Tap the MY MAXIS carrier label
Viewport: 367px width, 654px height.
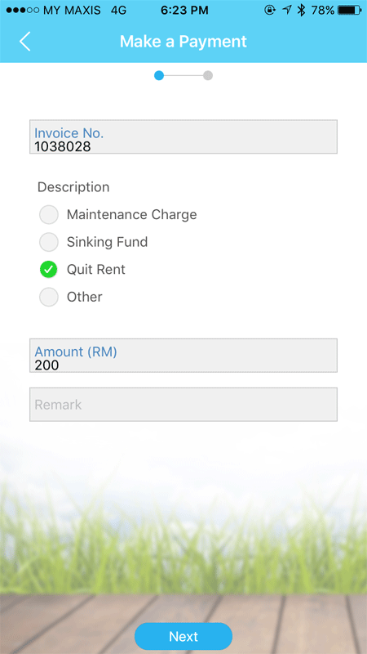pos(72,10)
